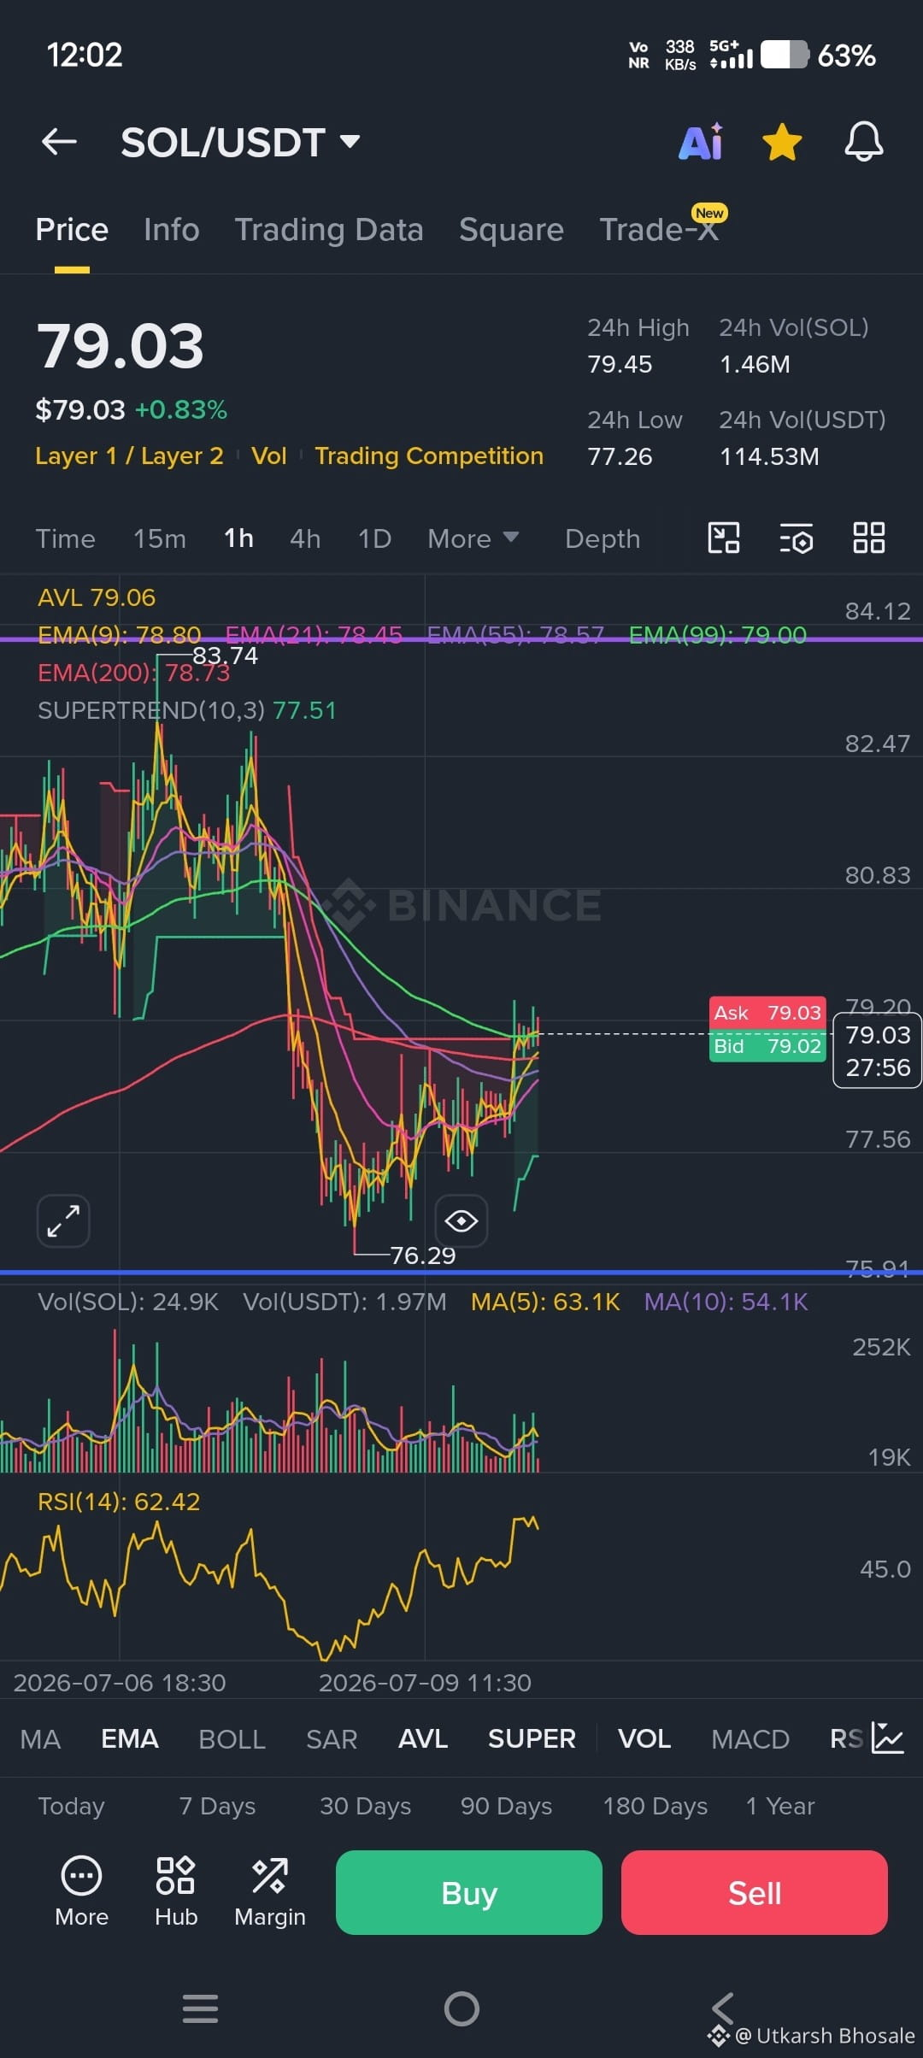This screenshot has width=923, height=2058.
Task: Select the Today range
Action: click(71, 1806)
